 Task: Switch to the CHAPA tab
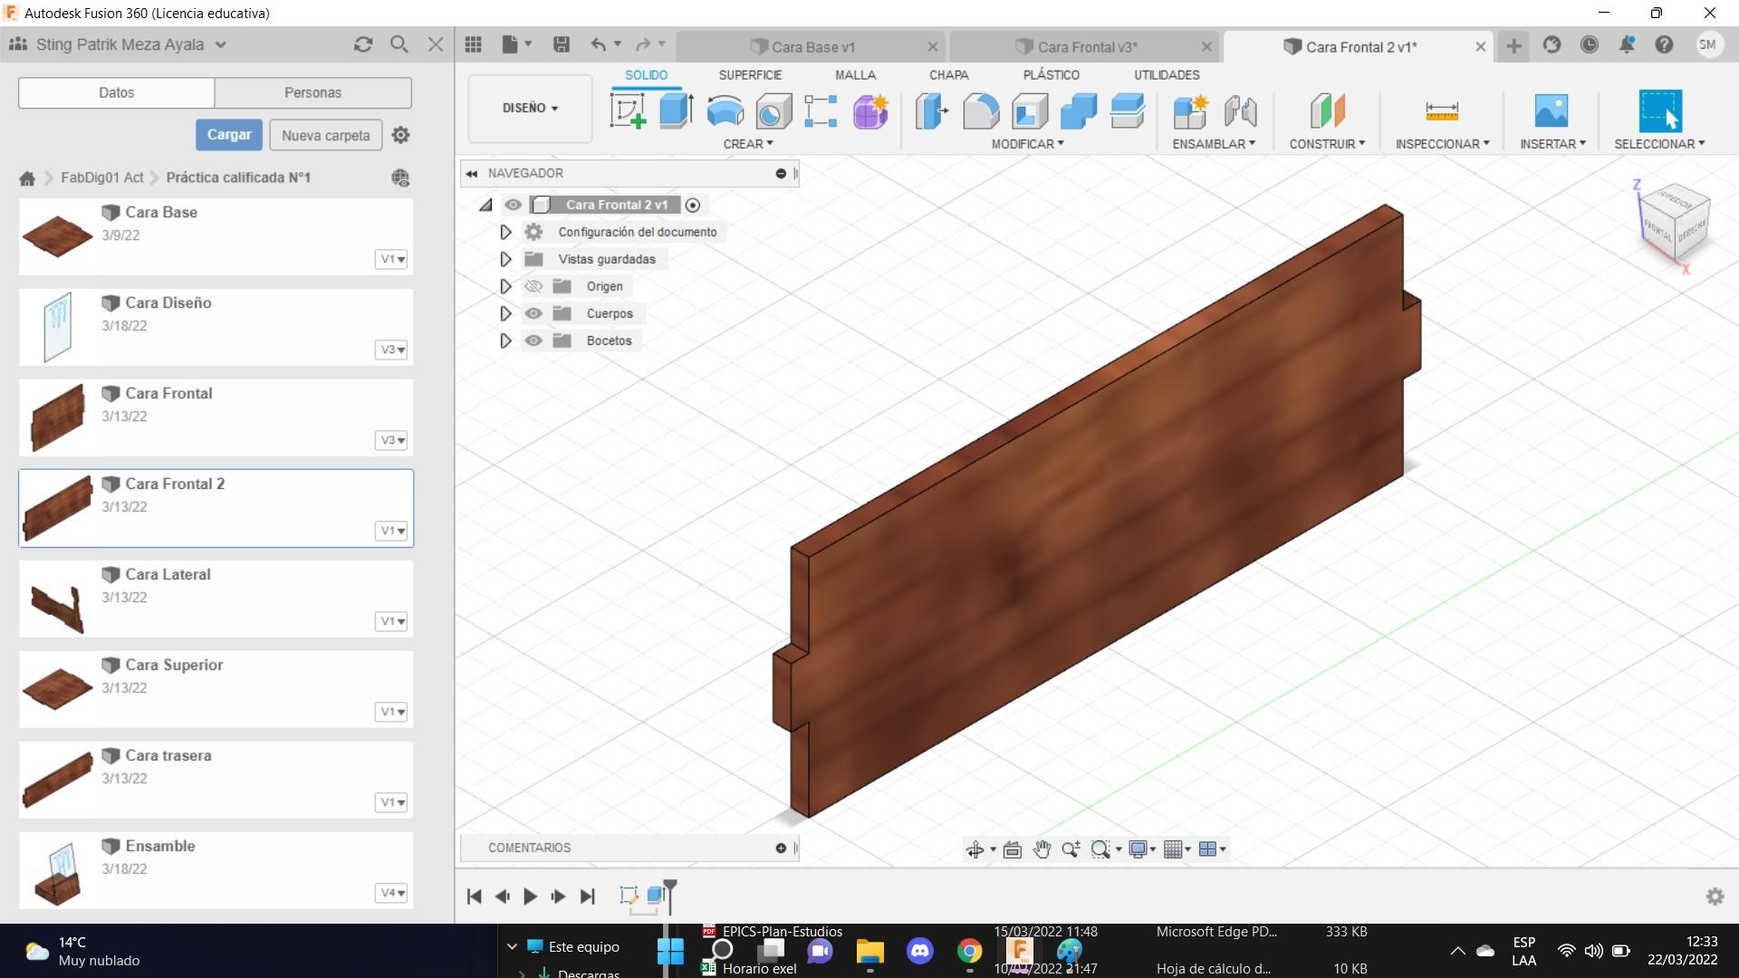(x=947, y=74)
